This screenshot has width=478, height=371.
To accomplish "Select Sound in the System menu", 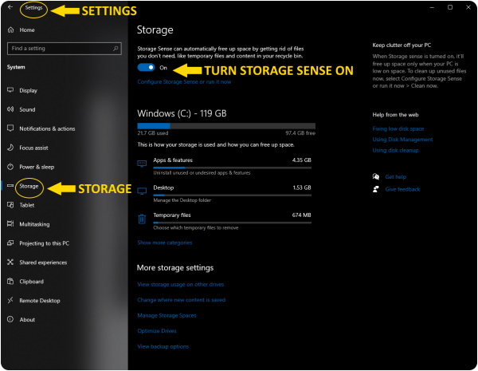I will pos(27,109).
